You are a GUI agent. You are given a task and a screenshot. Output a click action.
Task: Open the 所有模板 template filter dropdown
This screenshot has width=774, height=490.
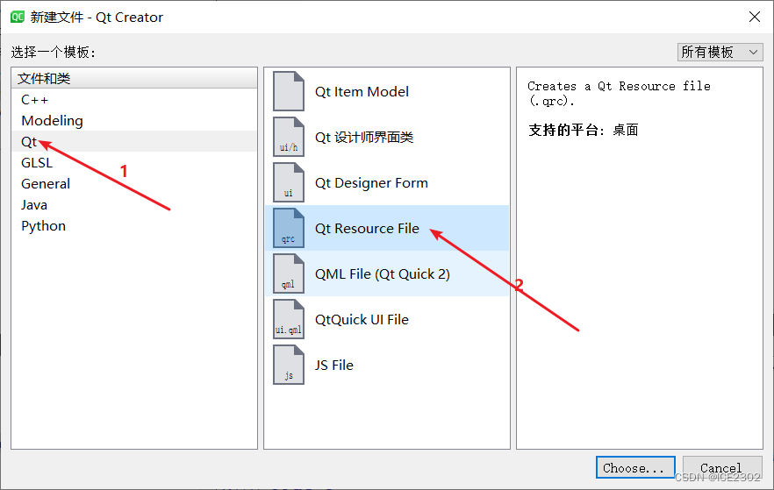(720, 52)
